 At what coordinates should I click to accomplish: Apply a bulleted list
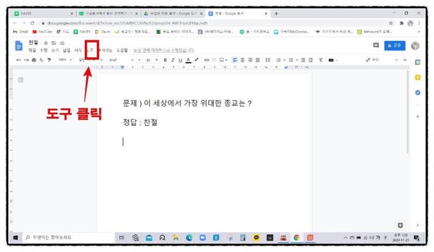(291, 60)
